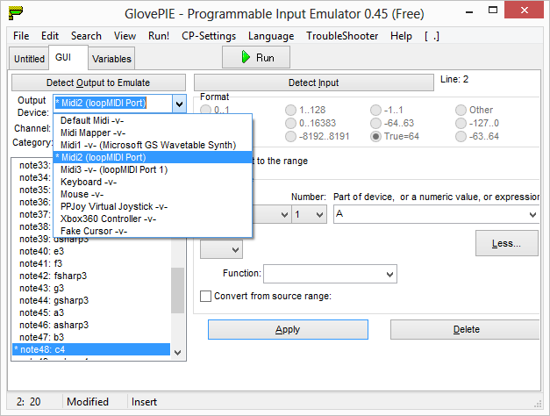Choose Xbox360 Controller -v- option

pos(153,219)
